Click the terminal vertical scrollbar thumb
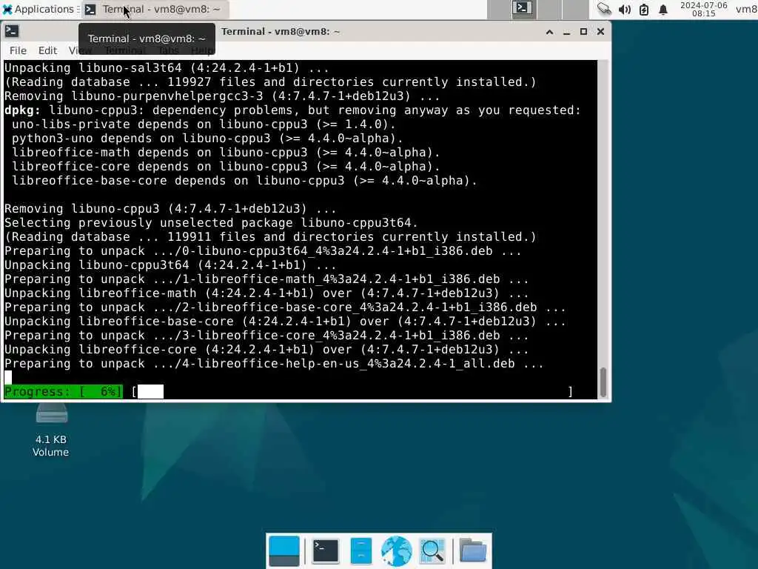This screenshot has height=569, width=758. coord(603,382)
